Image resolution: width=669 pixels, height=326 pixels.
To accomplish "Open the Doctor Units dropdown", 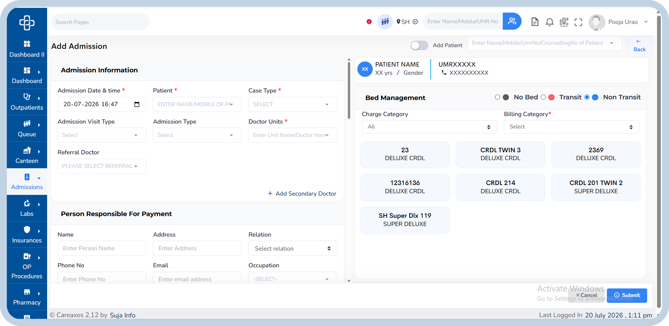I will 293,135.
